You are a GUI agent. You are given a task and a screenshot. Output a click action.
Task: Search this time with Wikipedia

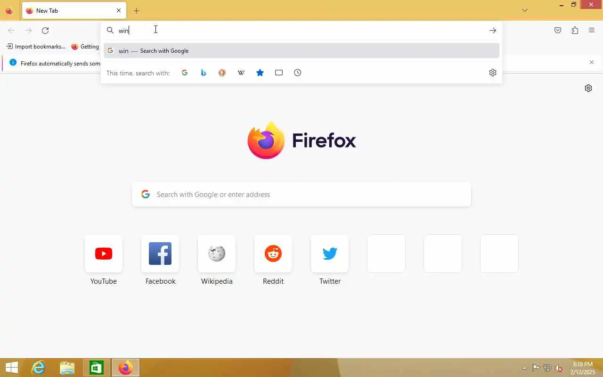coord(241,73)
